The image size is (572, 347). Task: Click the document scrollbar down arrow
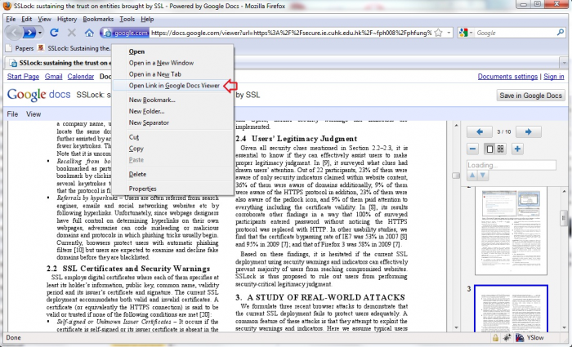[456, 327]
